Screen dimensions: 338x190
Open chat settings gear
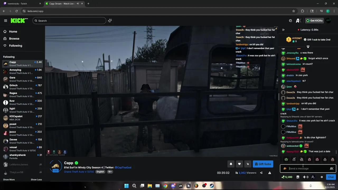tap(322, 177)
